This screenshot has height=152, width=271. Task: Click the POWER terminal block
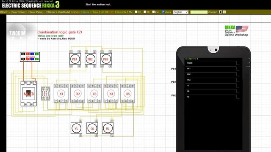(30, 57)
